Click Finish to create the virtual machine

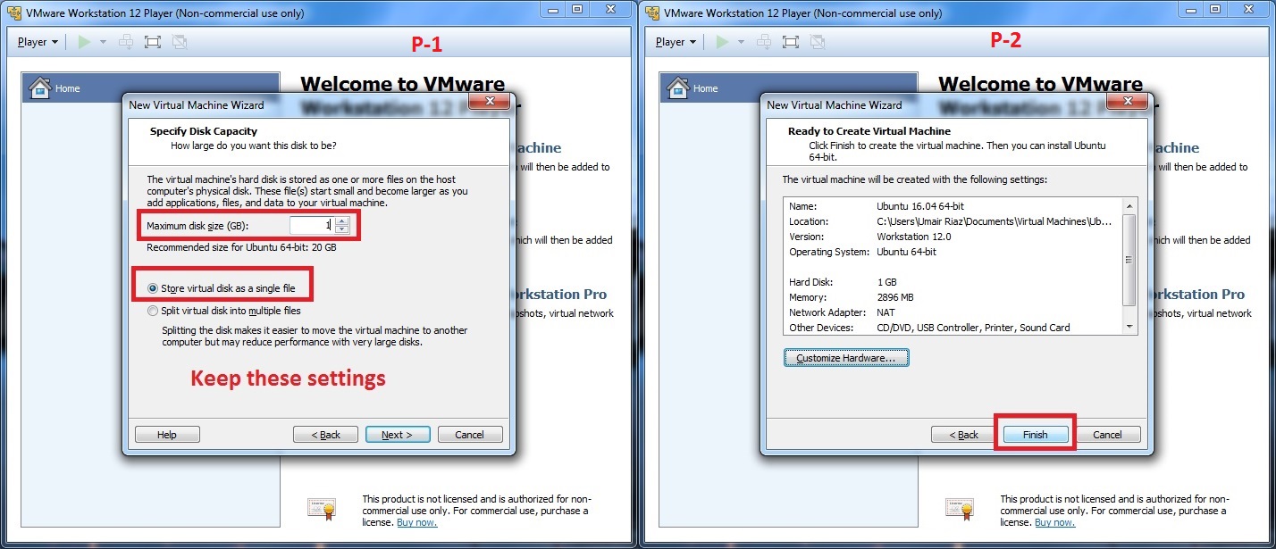coord(1036,435)
